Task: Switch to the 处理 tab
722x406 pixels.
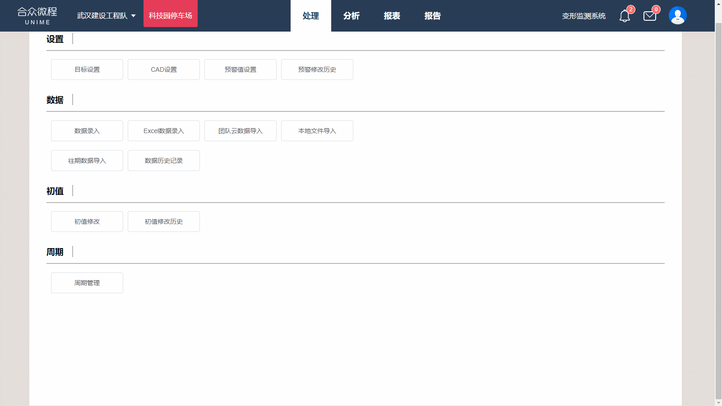Action: 310,16
